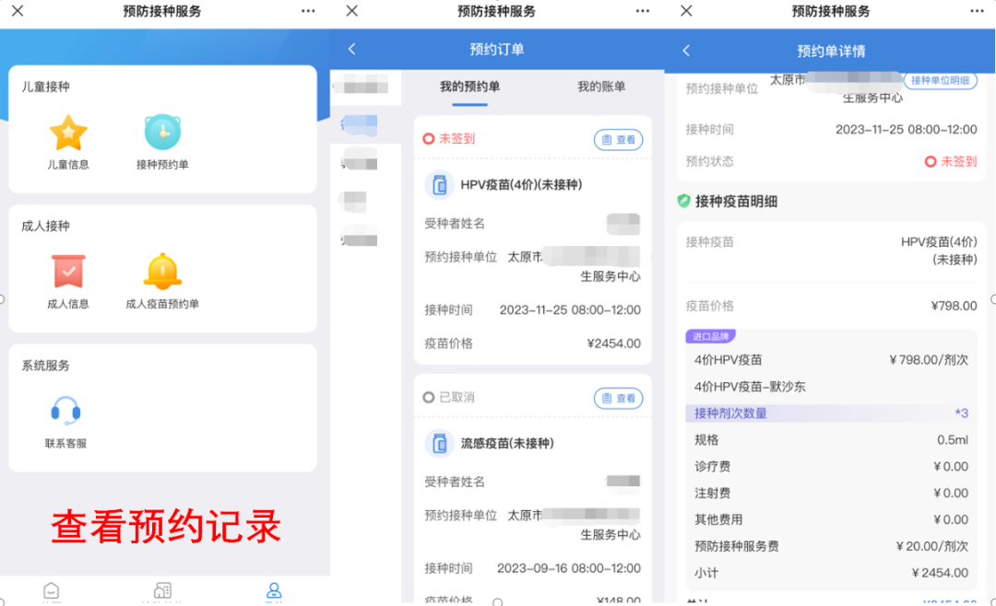Open the overflow menu on 预防接种服务 page
The width and height of the screenshot is (996, 606).
pos(308,11)
